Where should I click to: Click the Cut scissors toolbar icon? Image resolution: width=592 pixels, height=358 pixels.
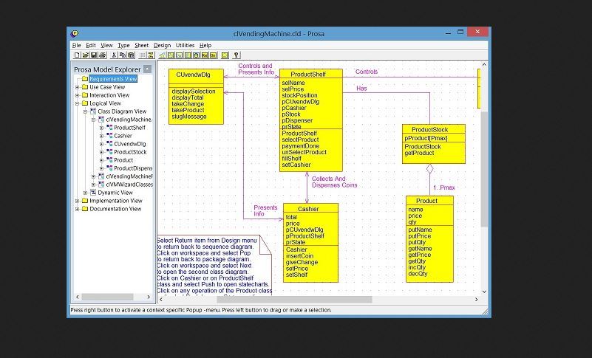[115, 55]
